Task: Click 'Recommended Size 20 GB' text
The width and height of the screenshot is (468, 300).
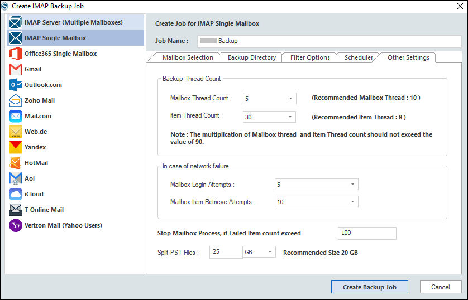Action: point(320,253)
